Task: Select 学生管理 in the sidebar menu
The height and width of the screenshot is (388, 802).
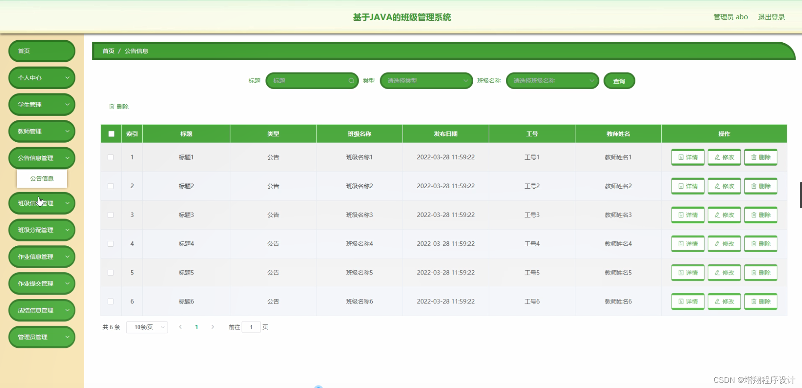Action: (41, 104)
